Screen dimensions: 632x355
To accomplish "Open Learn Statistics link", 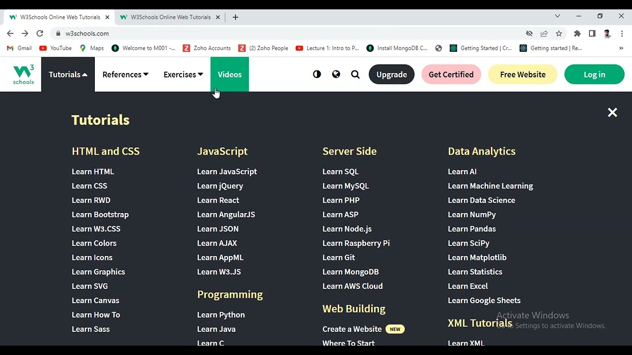I will coord(475,272).
